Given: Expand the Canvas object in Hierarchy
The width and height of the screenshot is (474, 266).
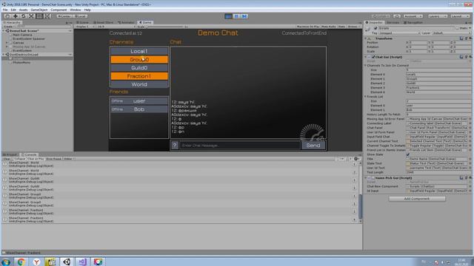Looking at the screenshot, I should point(7,43).
